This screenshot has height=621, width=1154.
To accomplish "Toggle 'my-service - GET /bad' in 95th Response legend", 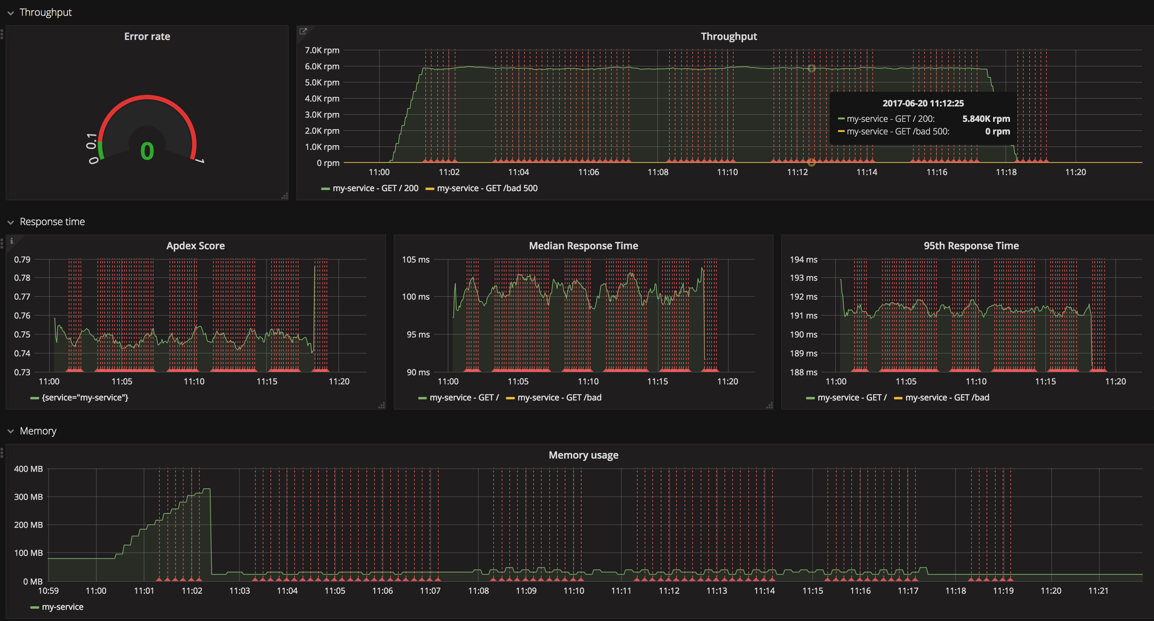I will [947, 398].
